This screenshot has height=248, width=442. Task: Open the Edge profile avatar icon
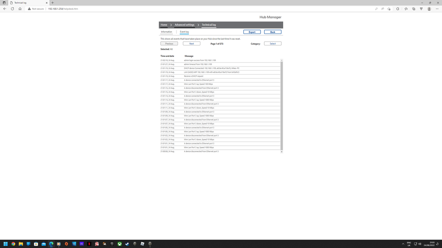coord(429,9)
